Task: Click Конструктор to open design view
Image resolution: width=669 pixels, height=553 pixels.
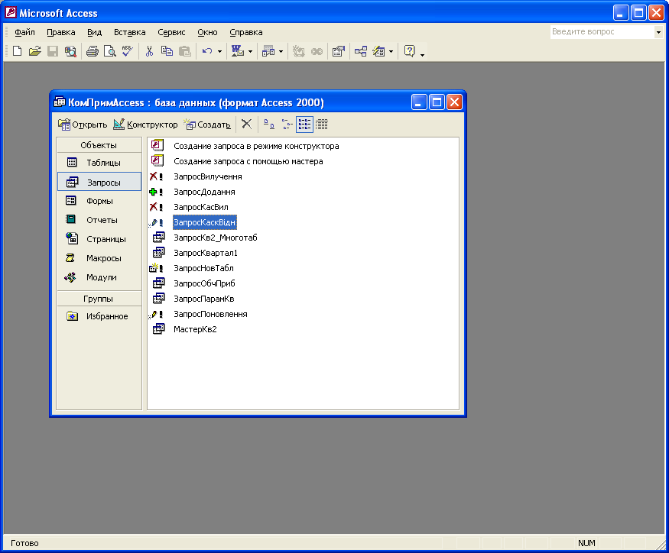Action: (145, 125)
